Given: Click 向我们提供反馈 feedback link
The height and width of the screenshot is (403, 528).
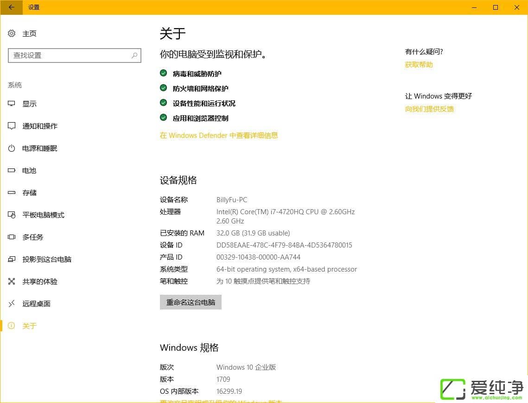Looking at the screenshot, I should 429,109.
